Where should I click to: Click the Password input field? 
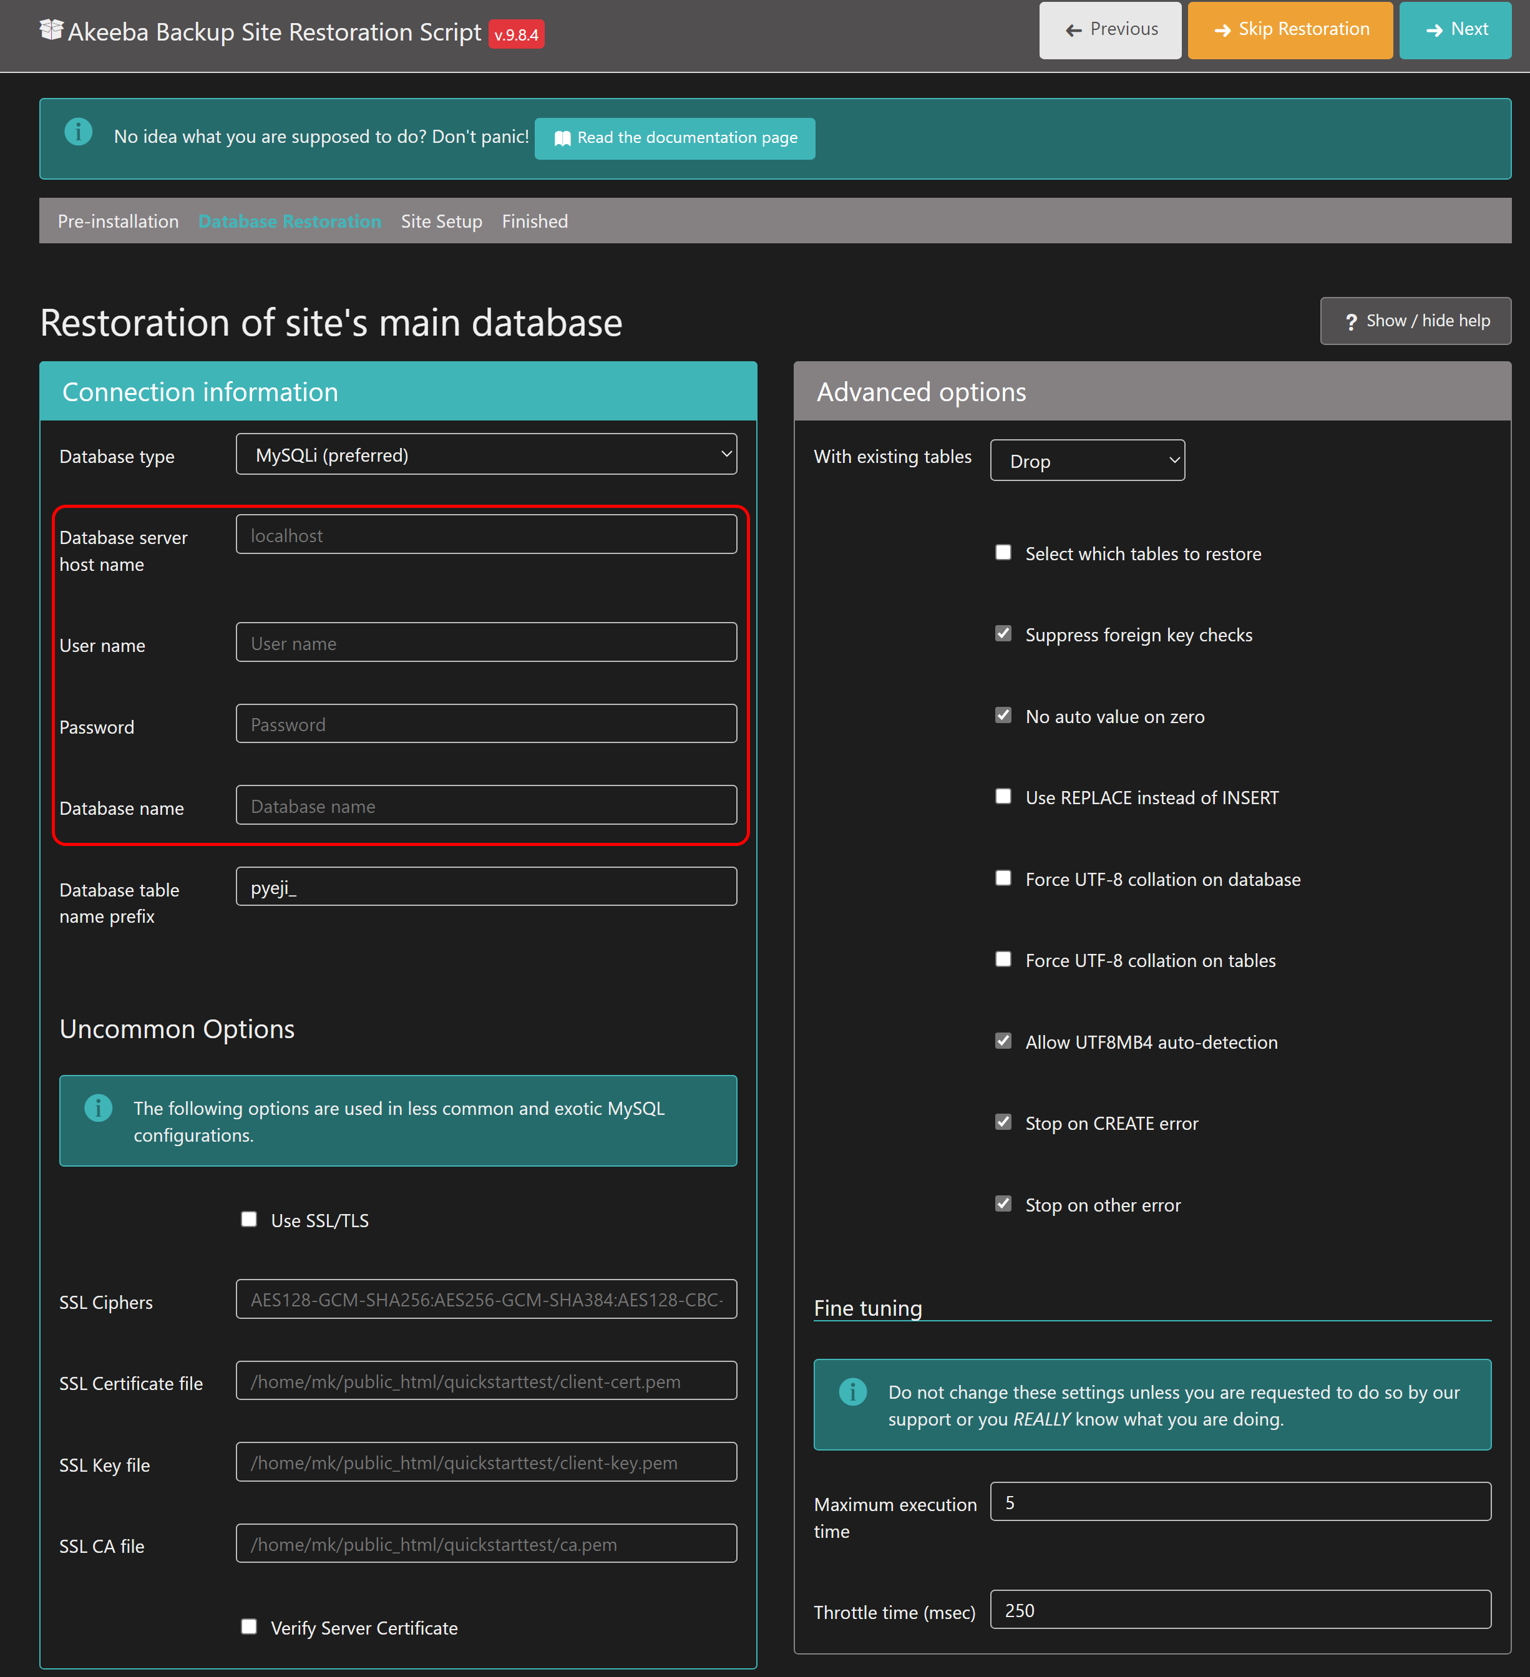pos(486,724)
